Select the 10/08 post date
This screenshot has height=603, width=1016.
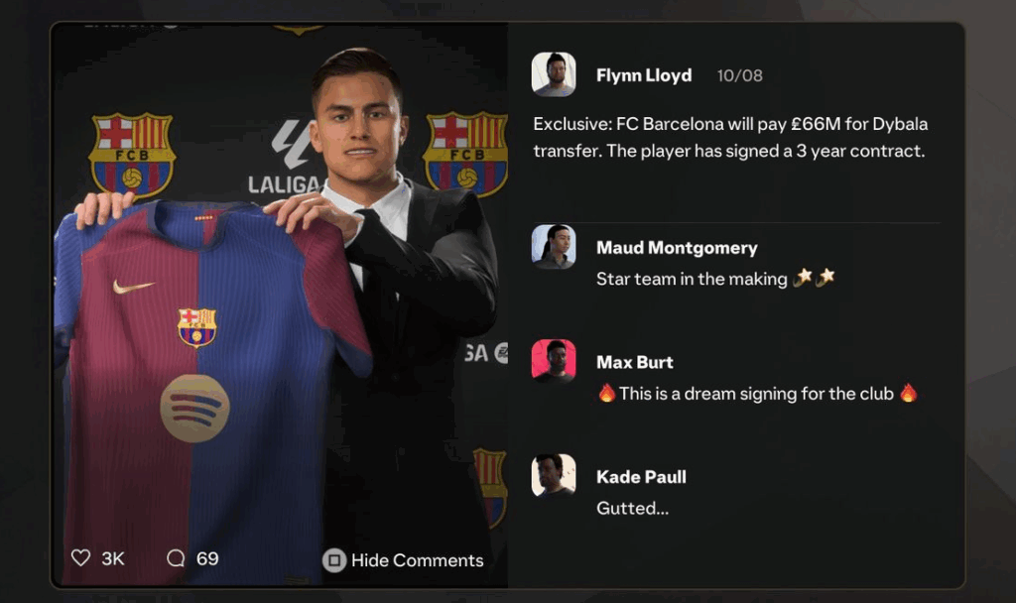739,75
